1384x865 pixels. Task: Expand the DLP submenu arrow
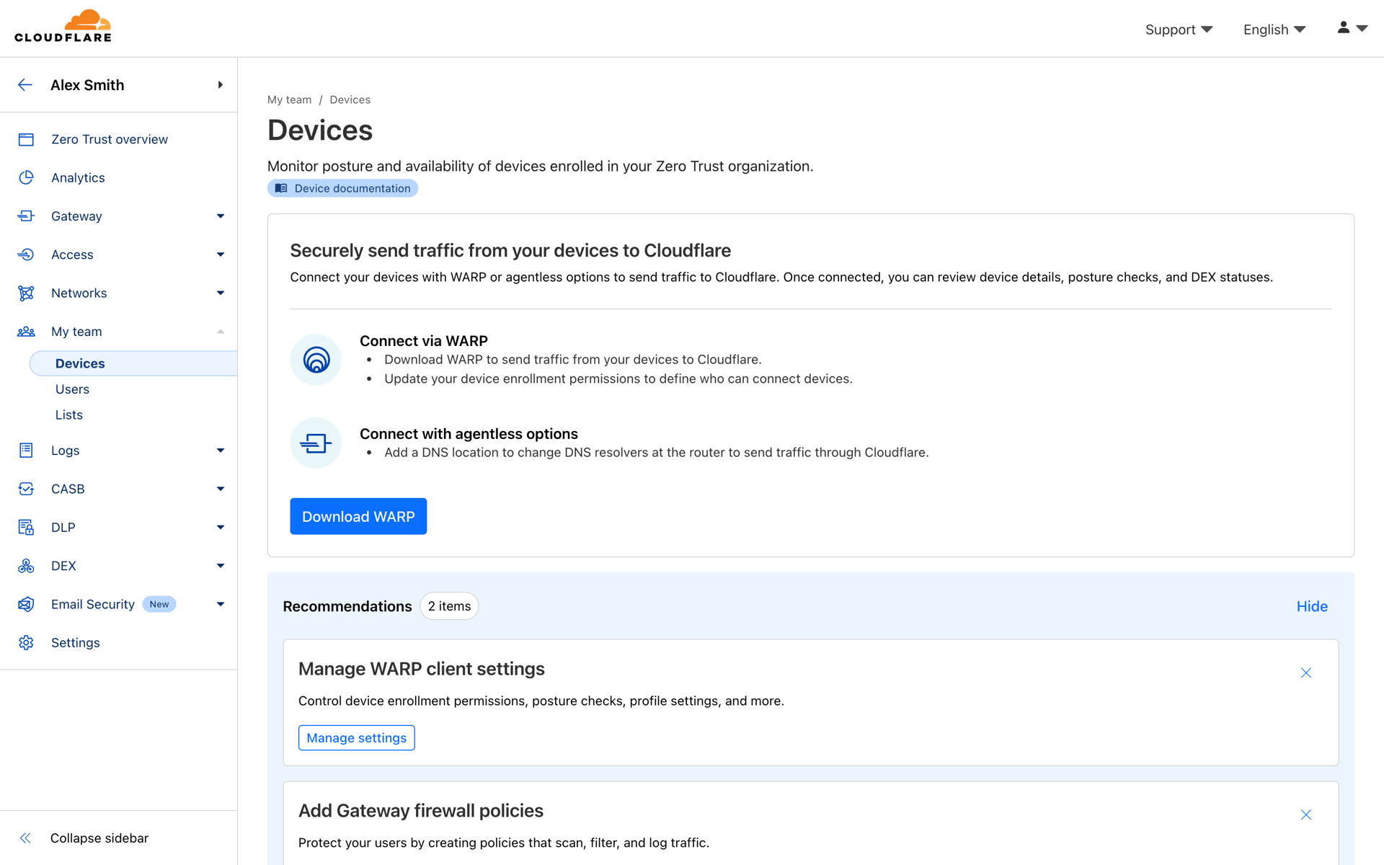[x=221, y=528]
